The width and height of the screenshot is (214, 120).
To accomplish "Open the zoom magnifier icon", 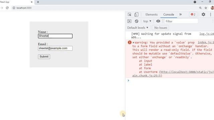I will click(200, 8).
